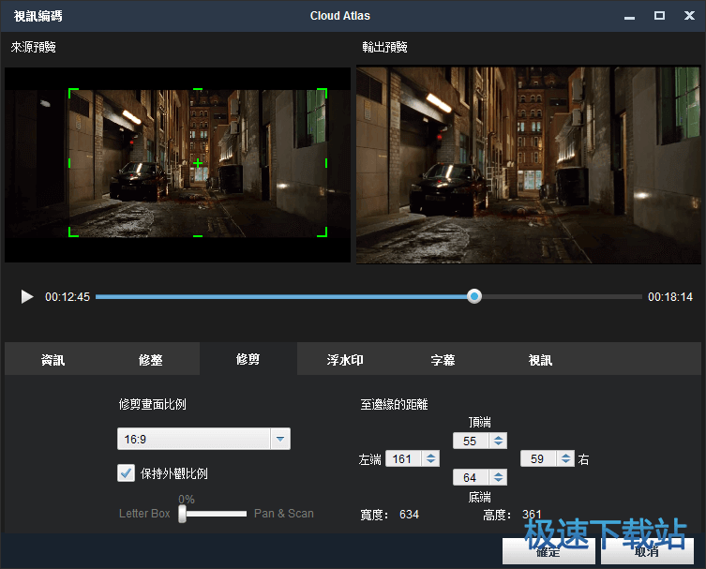
Task: Click the 輸出預覽 output preview image
Action: [x=529, y=165]
